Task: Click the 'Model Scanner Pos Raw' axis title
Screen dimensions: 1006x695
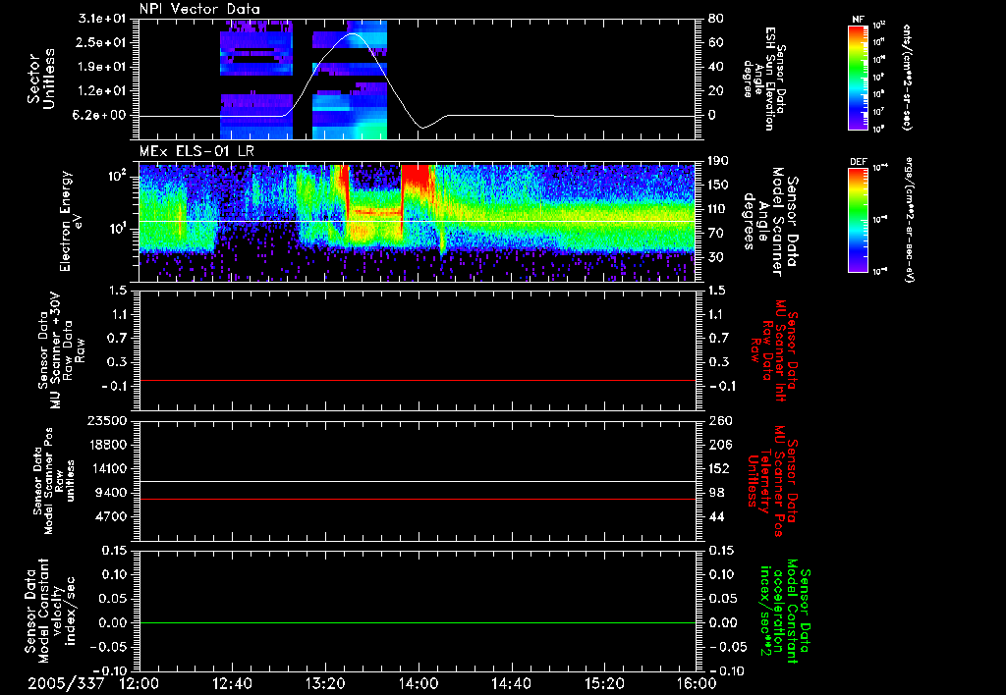Action: coord(54,481)
